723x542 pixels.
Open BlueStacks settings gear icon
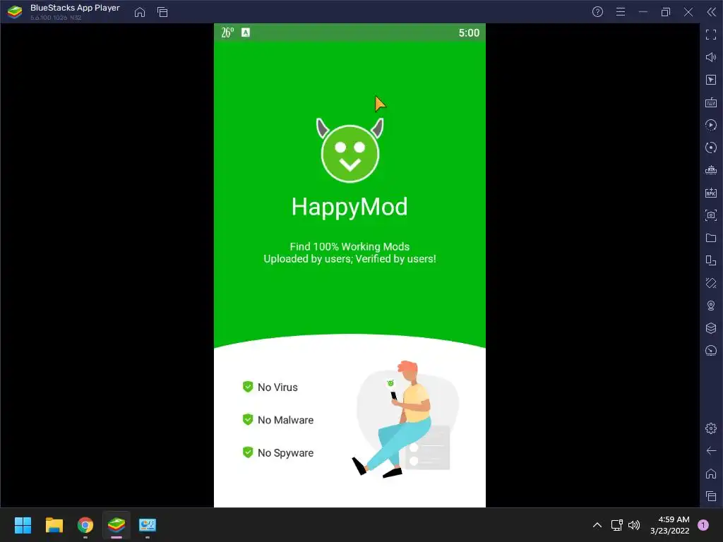tap(711, 428)
